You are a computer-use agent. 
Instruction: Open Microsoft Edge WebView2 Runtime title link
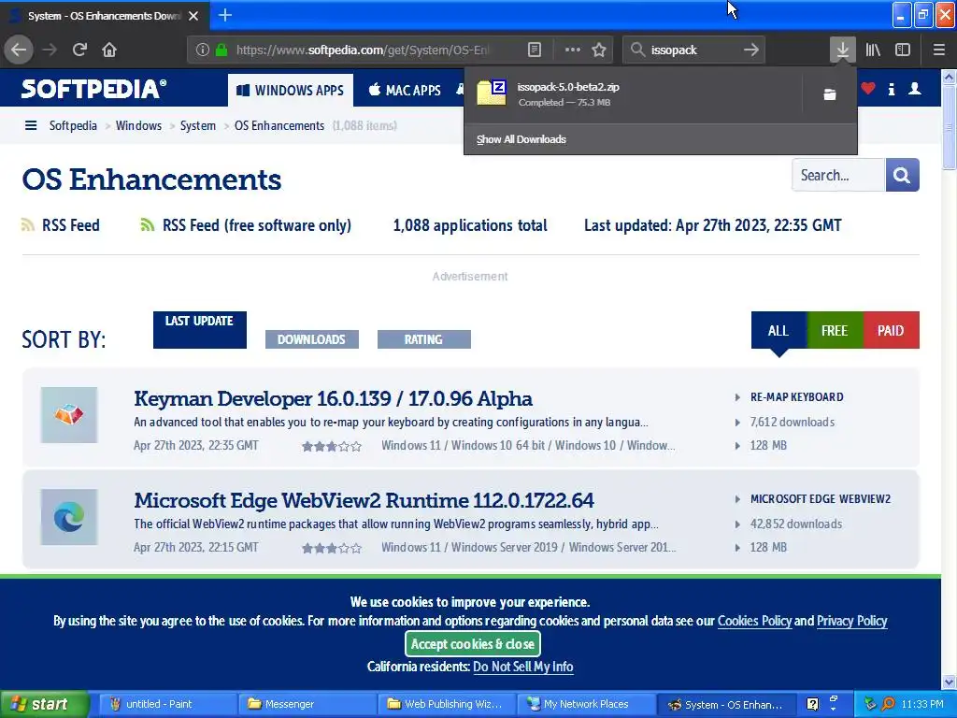364,501
